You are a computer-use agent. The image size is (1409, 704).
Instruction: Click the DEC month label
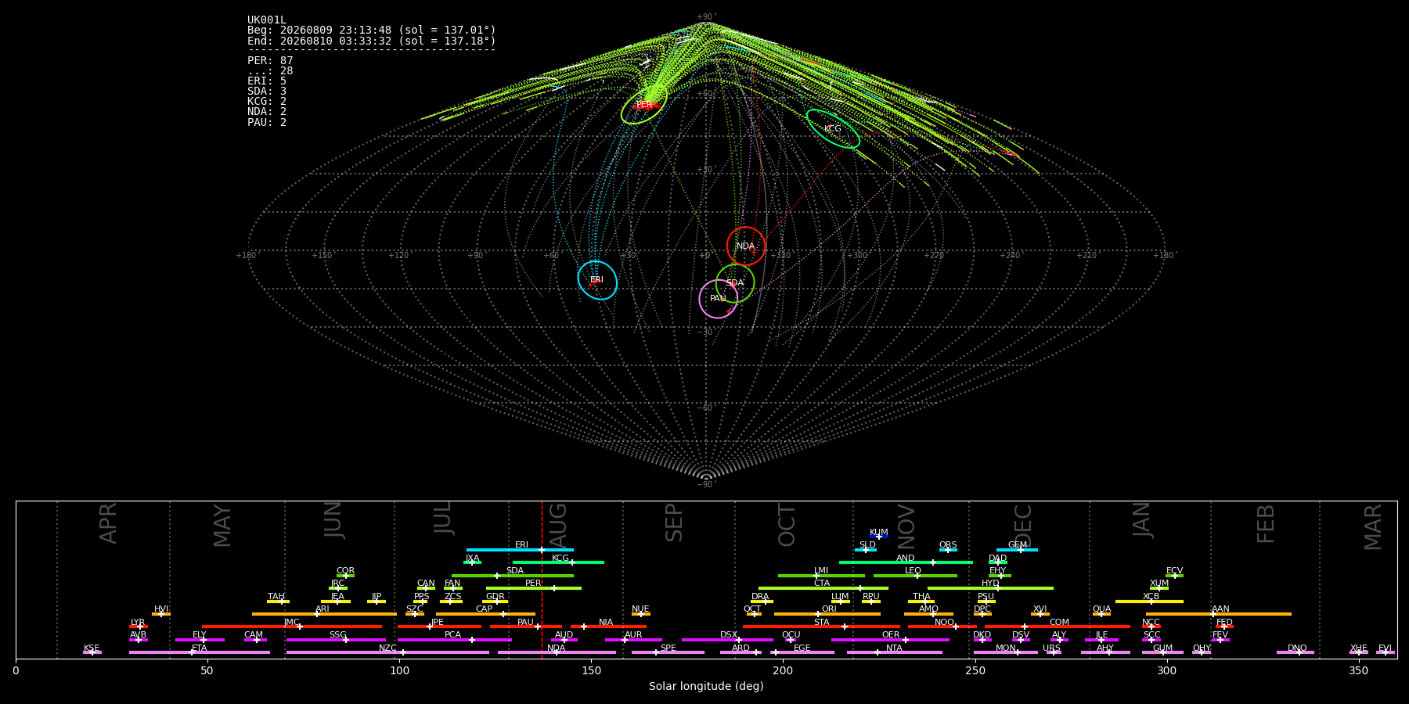[1023, 524]
